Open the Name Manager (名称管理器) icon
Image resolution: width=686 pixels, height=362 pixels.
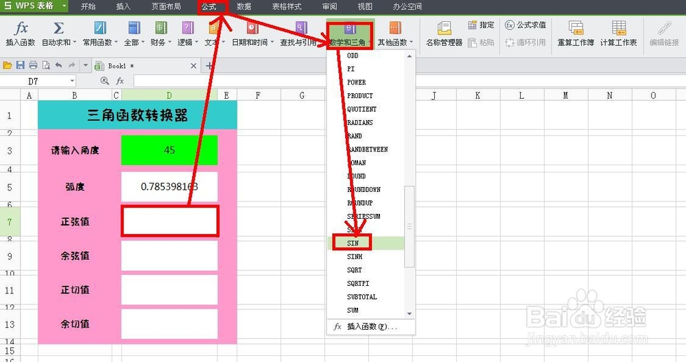point(444,28)
